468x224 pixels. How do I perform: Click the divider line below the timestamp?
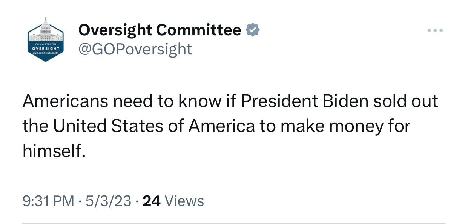pos(234,223)
